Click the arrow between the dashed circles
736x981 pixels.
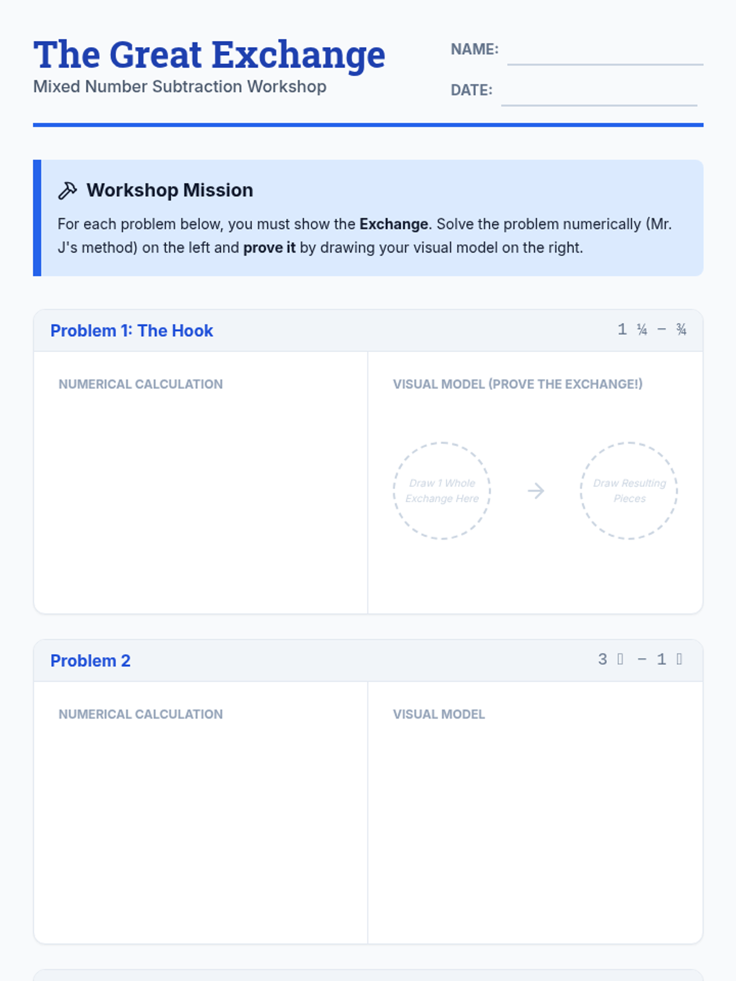coord(535,490)
